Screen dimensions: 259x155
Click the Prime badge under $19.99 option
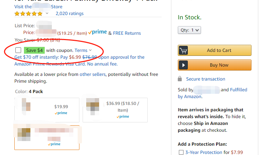tap(61, 113)
